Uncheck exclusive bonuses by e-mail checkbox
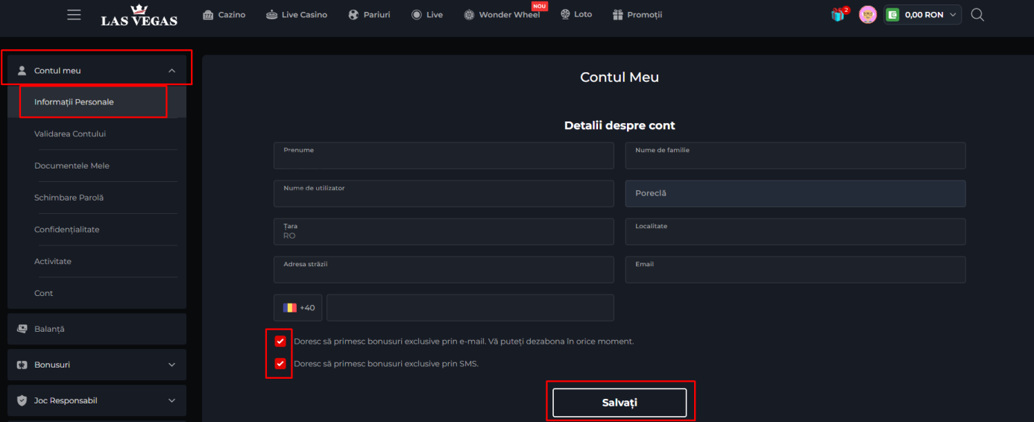This screenshot has width=1034, height=422. [280, 341]
